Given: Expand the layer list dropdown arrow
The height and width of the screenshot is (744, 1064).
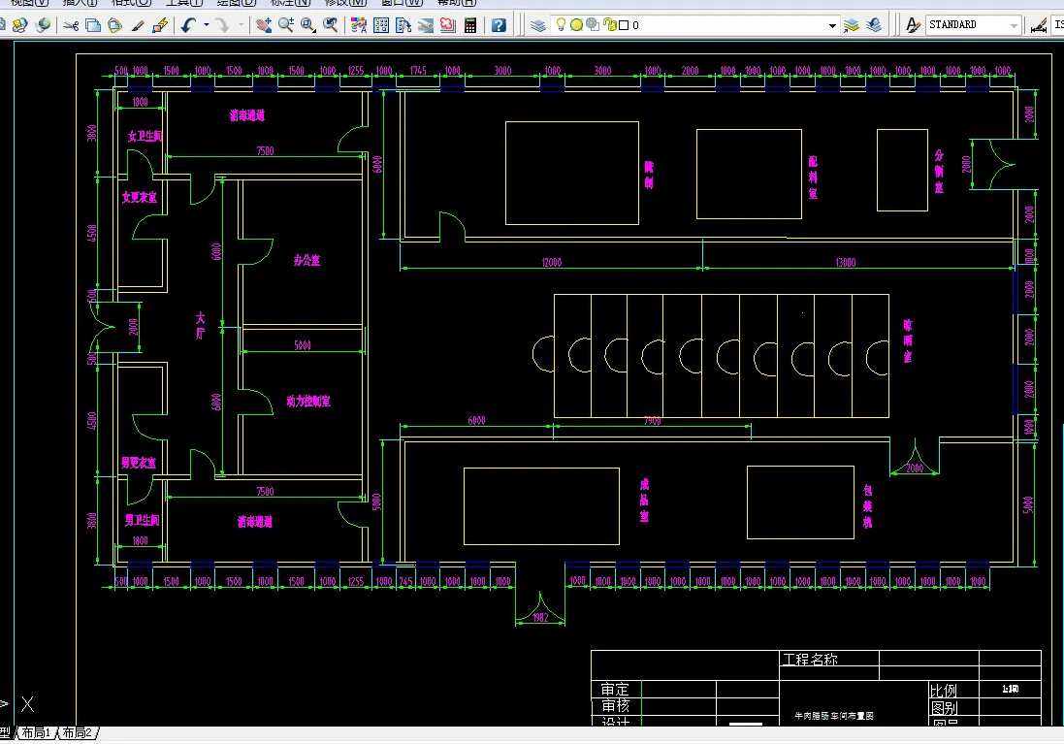Looking at the screenshot, I should tap(832, 26).
